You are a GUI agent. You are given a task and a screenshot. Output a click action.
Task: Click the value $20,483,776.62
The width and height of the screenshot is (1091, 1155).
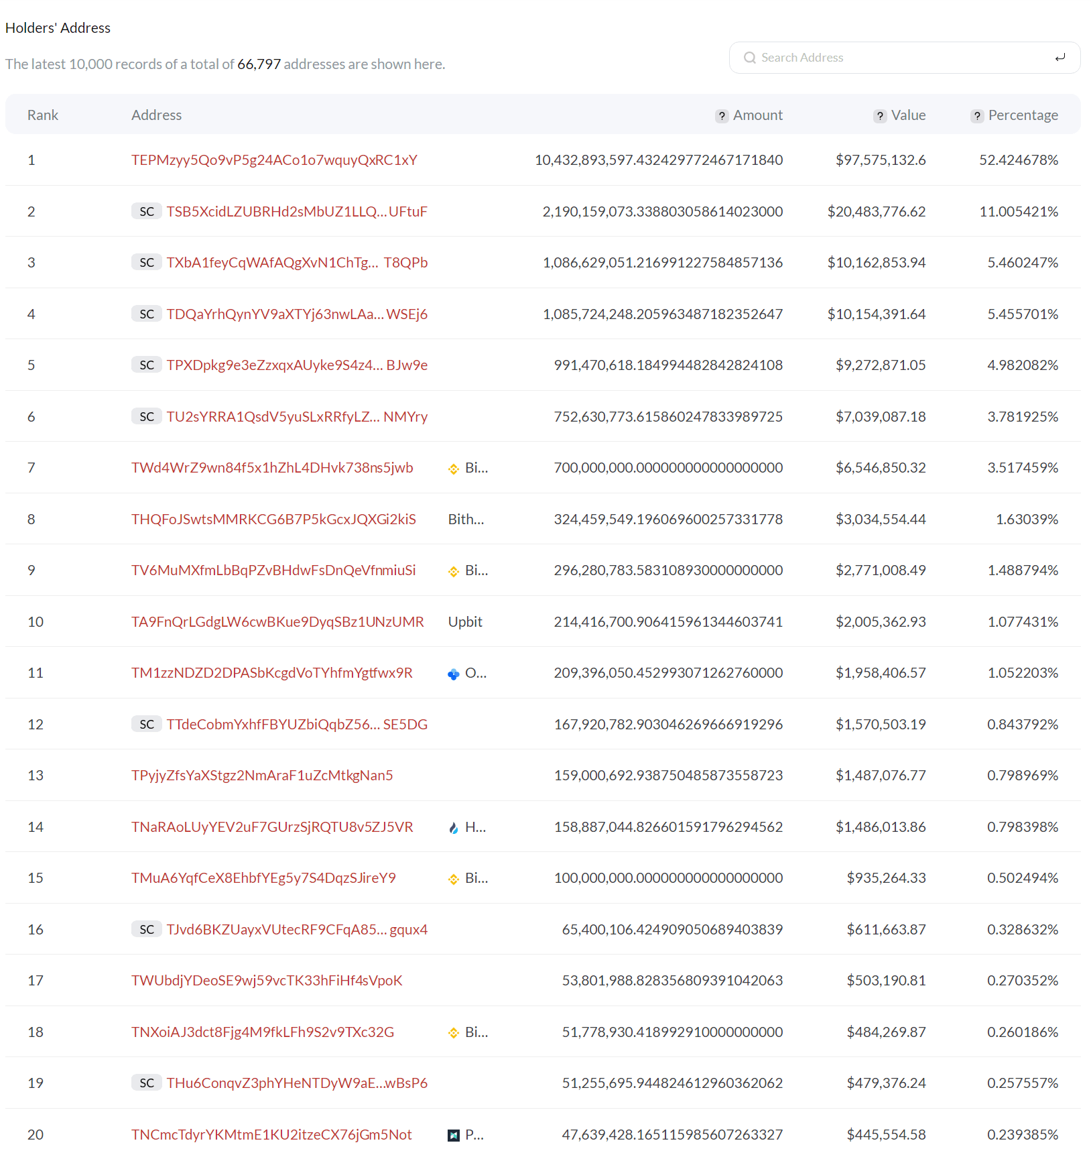[x=877, y=212]
